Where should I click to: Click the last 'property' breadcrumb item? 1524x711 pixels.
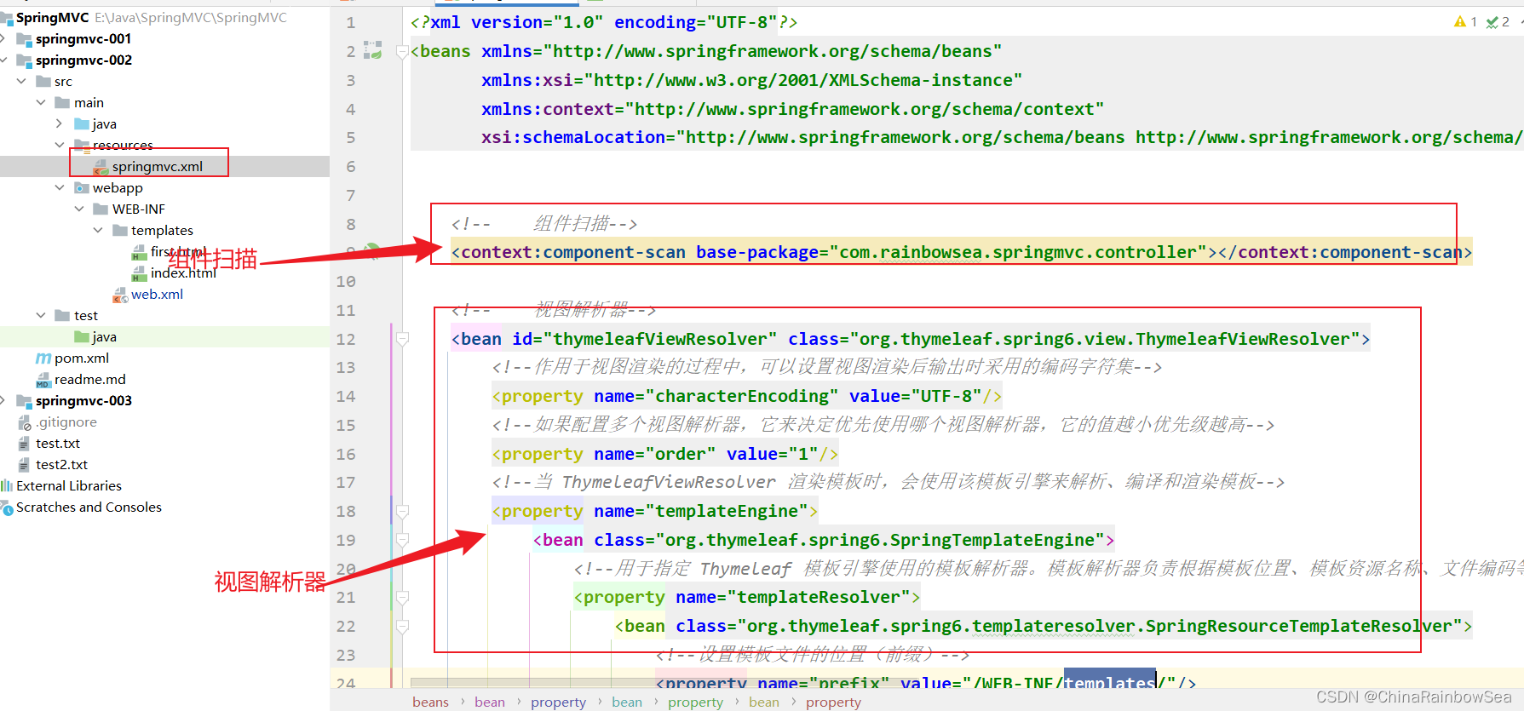[833, 702]
